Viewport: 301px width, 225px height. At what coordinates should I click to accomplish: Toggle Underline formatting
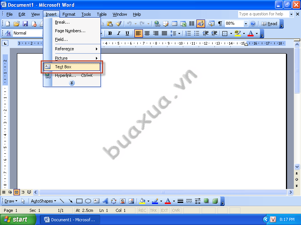click(x=127, y=33)
